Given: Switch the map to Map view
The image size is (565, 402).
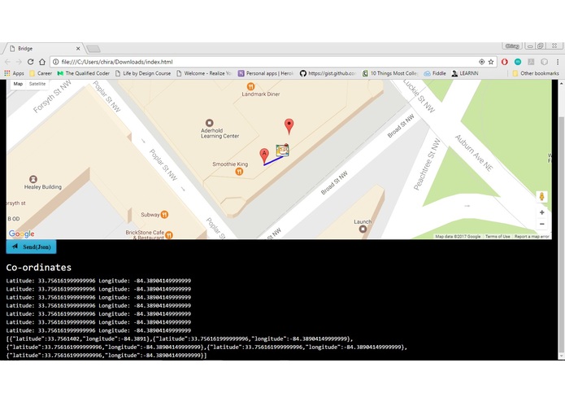Looking at the screenshot, I should click(x=18, y=84).
